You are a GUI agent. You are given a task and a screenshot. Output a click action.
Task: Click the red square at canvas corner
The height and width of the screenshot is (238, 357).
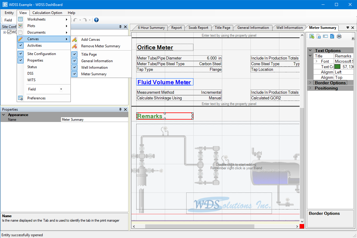pyautogui.click(x=302, y=226)
